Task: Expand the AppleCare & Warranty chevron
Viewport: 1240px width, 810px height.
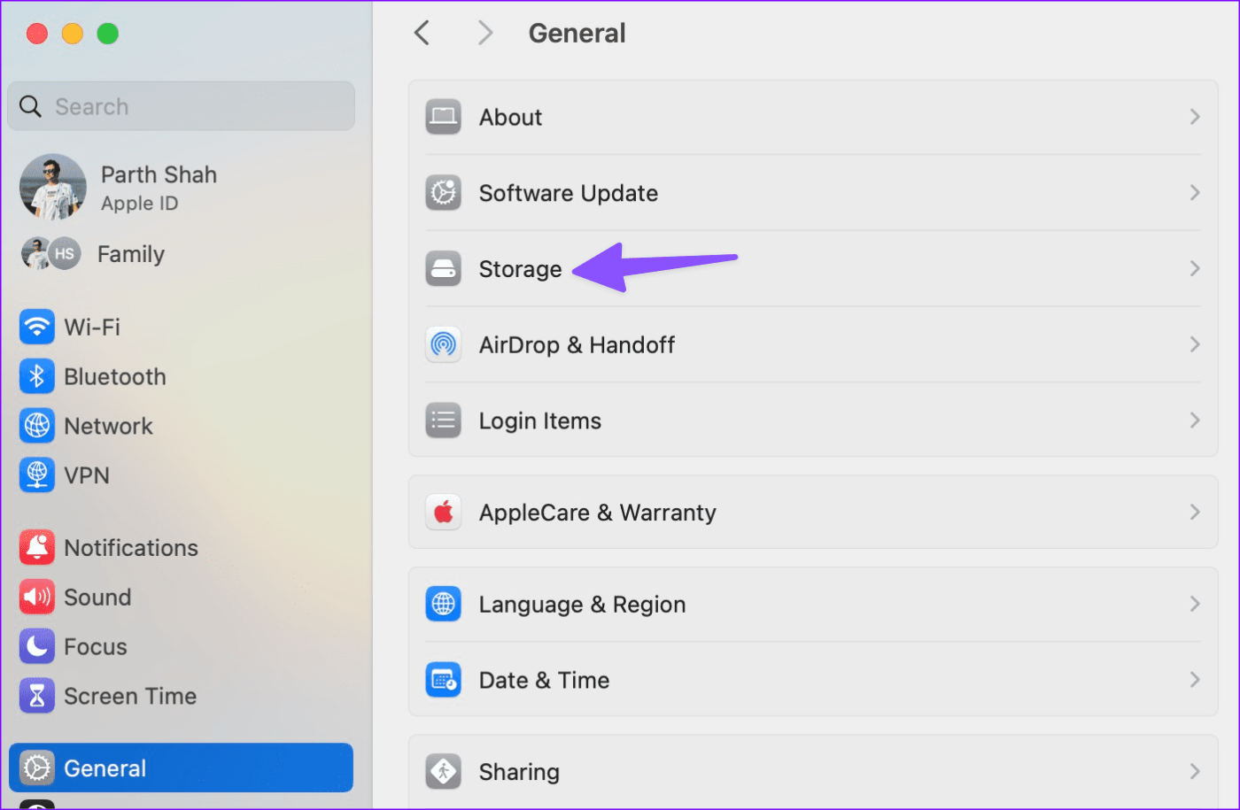Action: pyautogui.click(x=1195, y=512)
